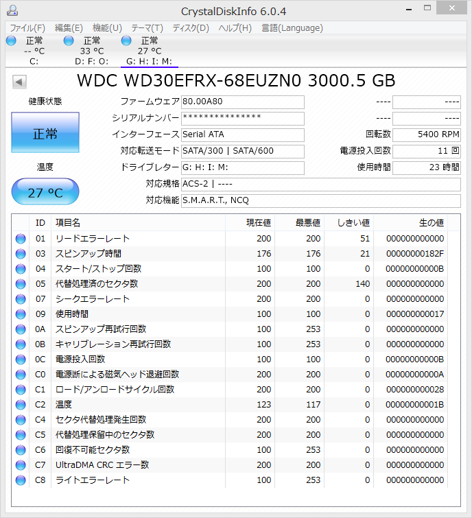
Task: Select the UltraDMA CRC エラー数 attribute name
Action: tap(102, 464)
